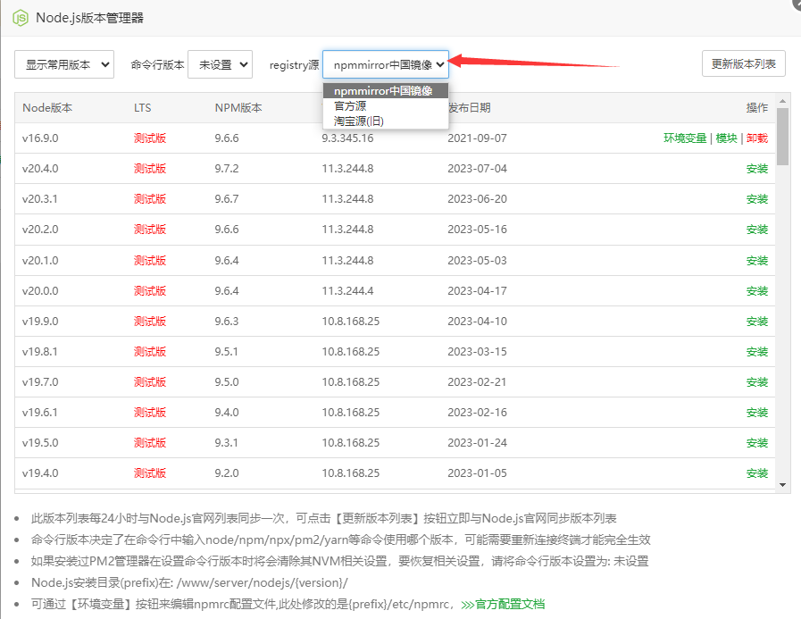This screenshot has height=619, width=801.
Task: Click 测试版 label in v16.9.0 row
Action: coord(150,138)
